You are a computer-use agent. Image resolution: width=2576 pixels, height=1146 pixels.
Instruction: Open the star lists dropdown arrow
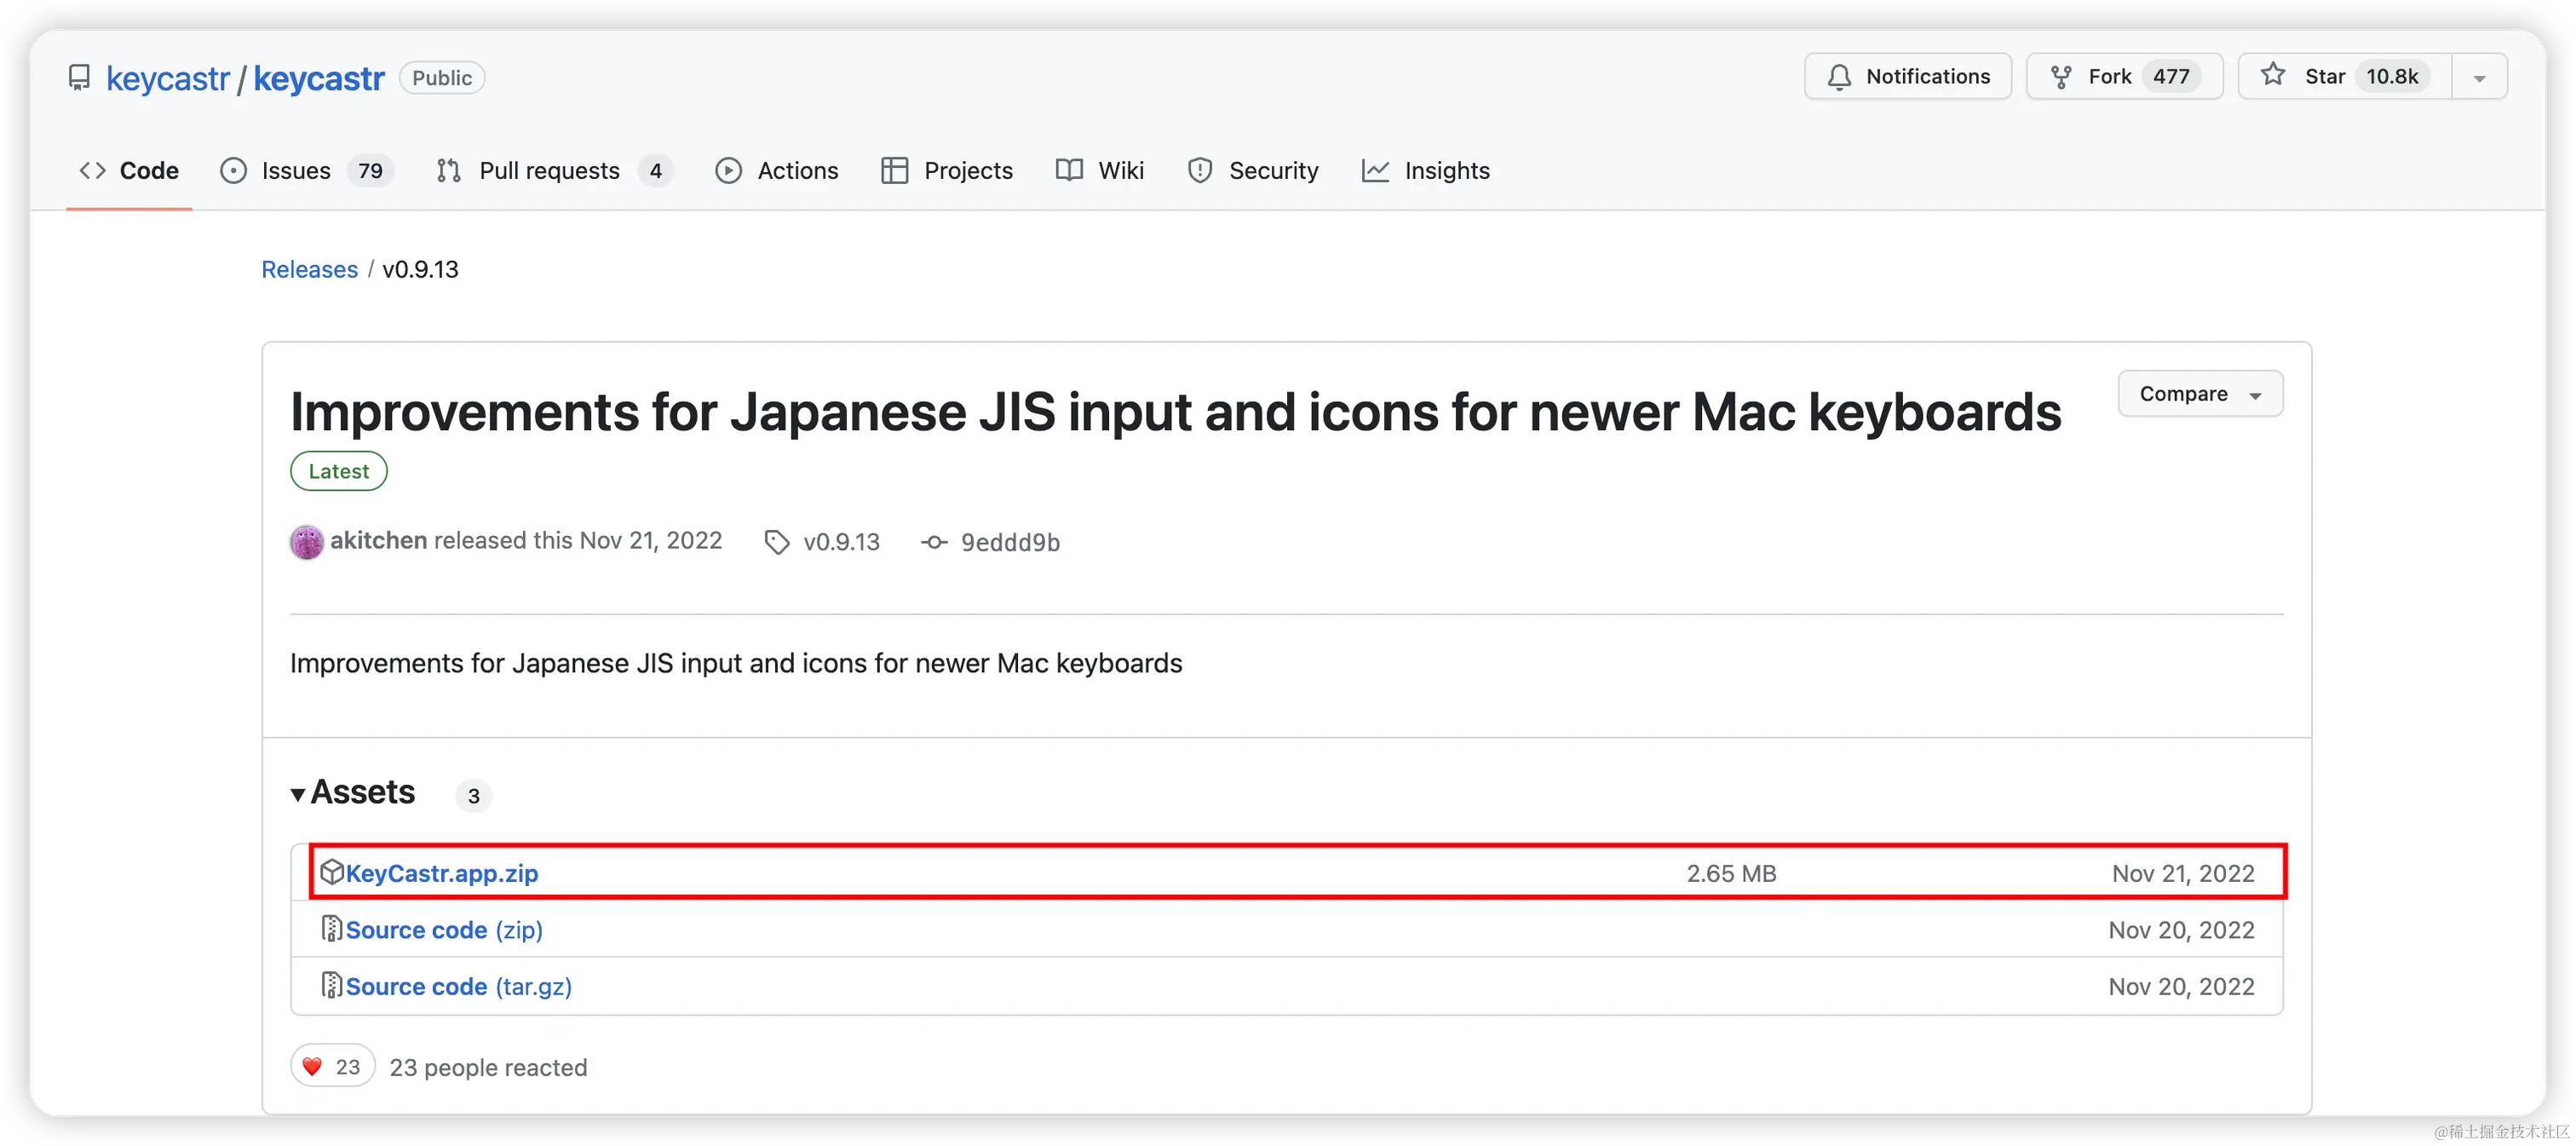2479,78
